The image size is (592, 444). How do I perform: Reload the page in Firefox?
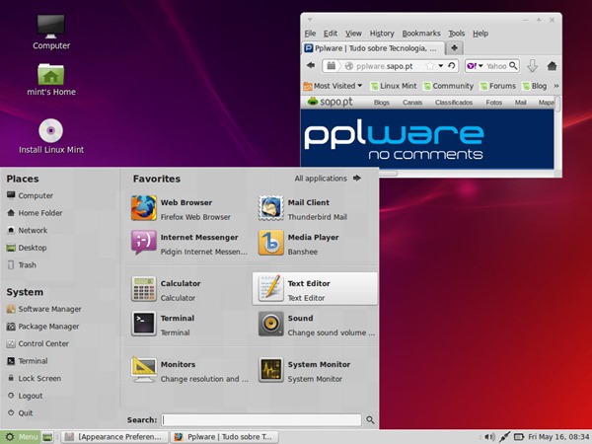452,66
